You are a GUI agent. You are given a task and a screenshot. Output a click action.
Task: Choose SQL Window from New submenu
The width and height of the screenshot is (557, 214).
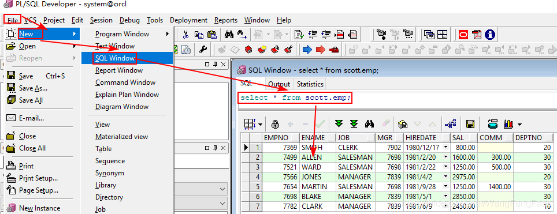(x=127, y=58)
